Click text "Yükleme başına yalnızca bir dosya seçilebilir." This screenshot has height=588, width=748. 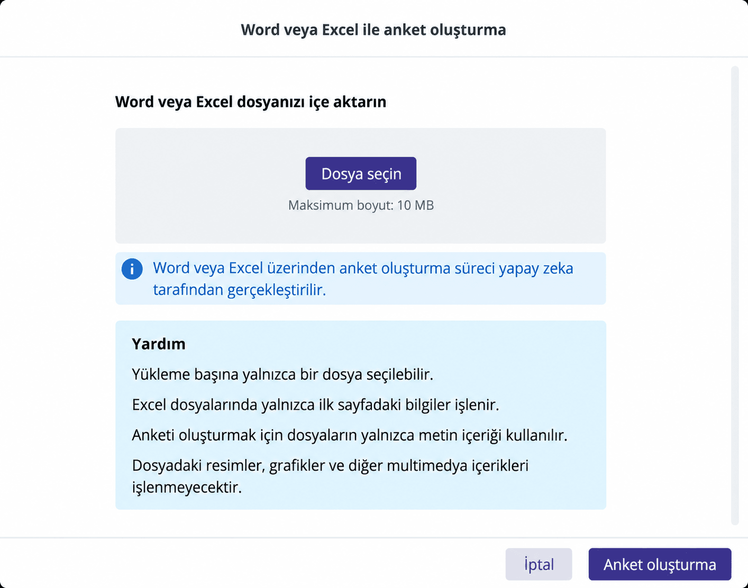[x=282, y=374]
